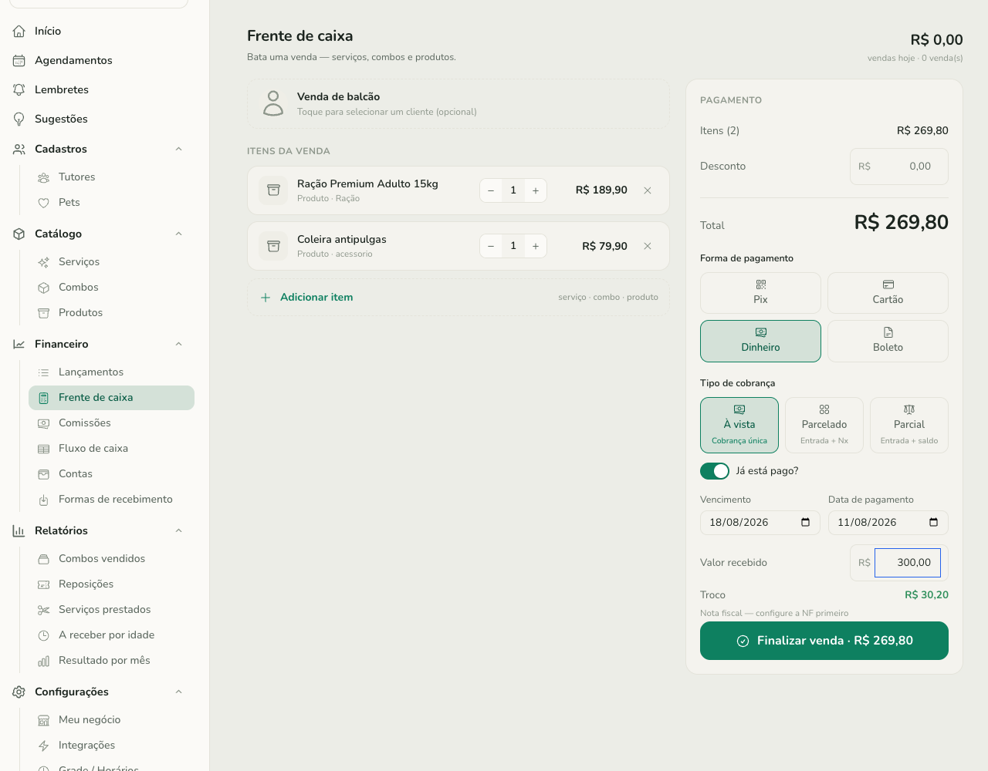
Task: Decrease quantity of Coleira antipulgas
Action: coord(491,246)
